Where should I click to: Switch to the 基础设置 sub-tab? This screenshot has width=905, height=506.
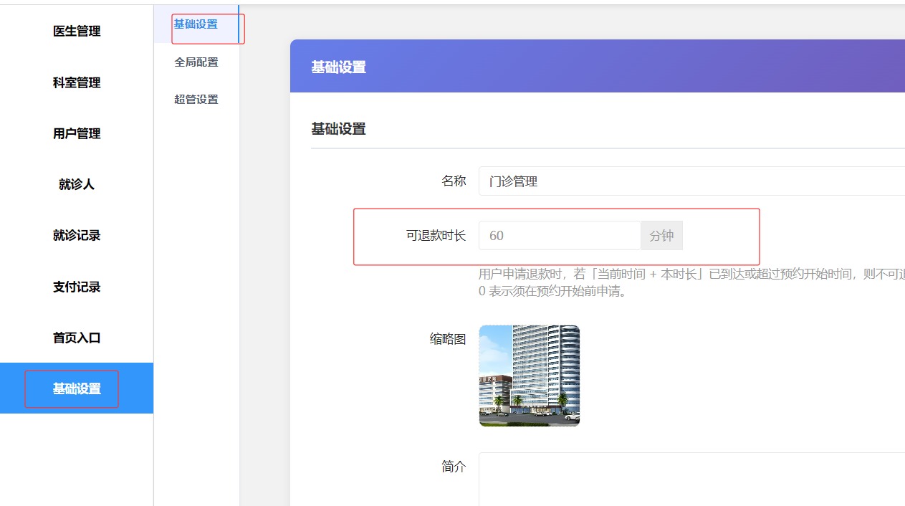tap(196, 24)
